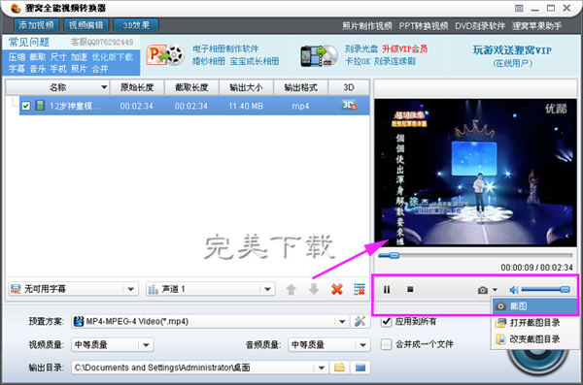
Task: Click the 添加视频 button
Action: click(36, 25)
